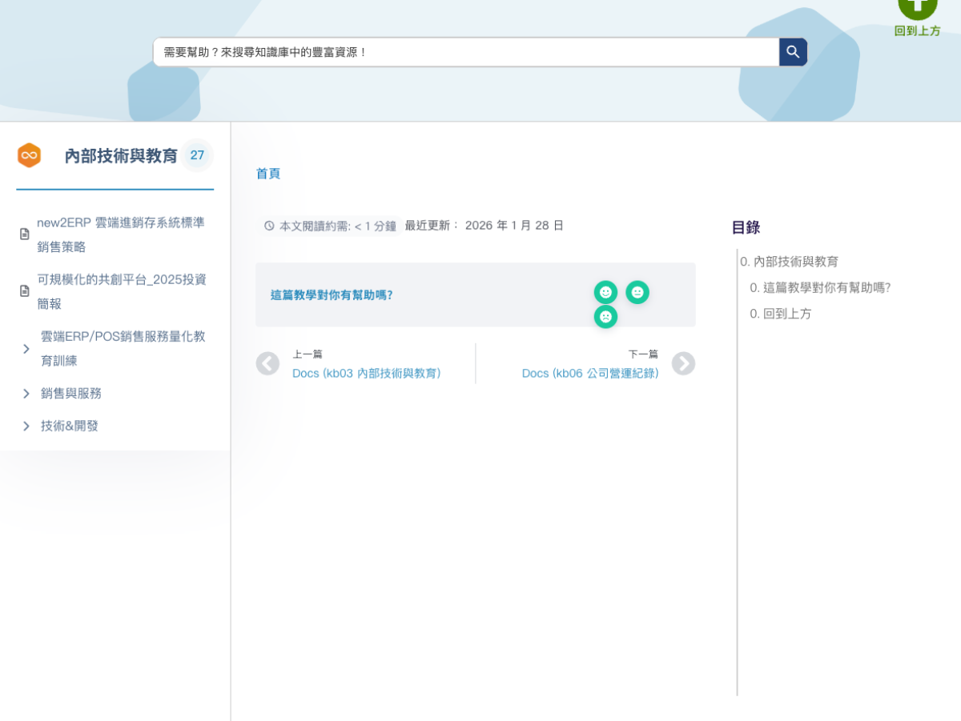
Task: Expand the 雲端ERP/POS銷售服務量化教育訓練 section
Action: pos(26,349)
